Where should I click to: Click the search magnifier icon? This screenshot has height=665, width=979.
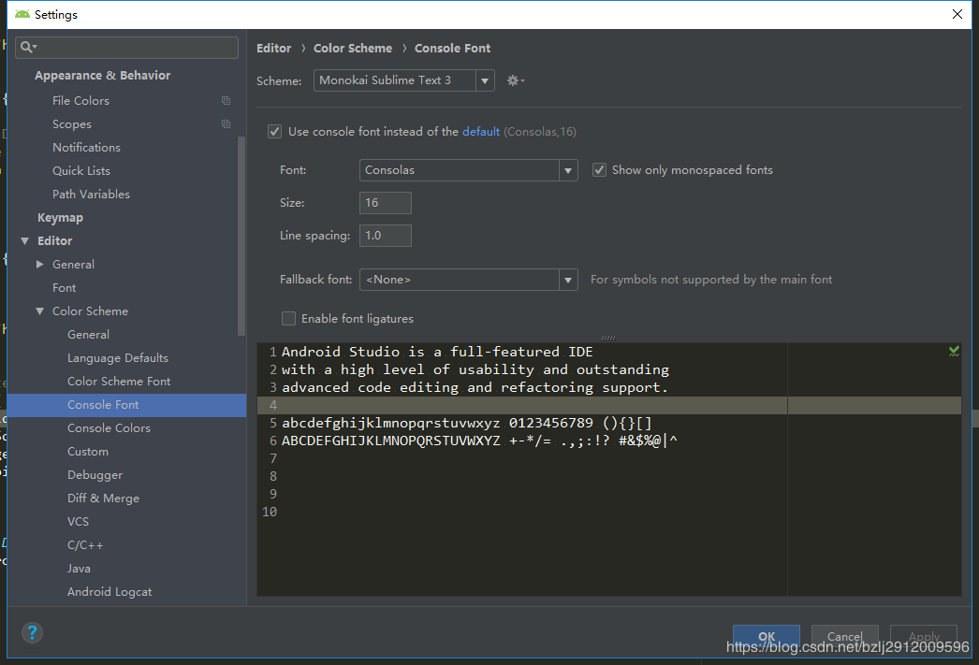[28, 47]
